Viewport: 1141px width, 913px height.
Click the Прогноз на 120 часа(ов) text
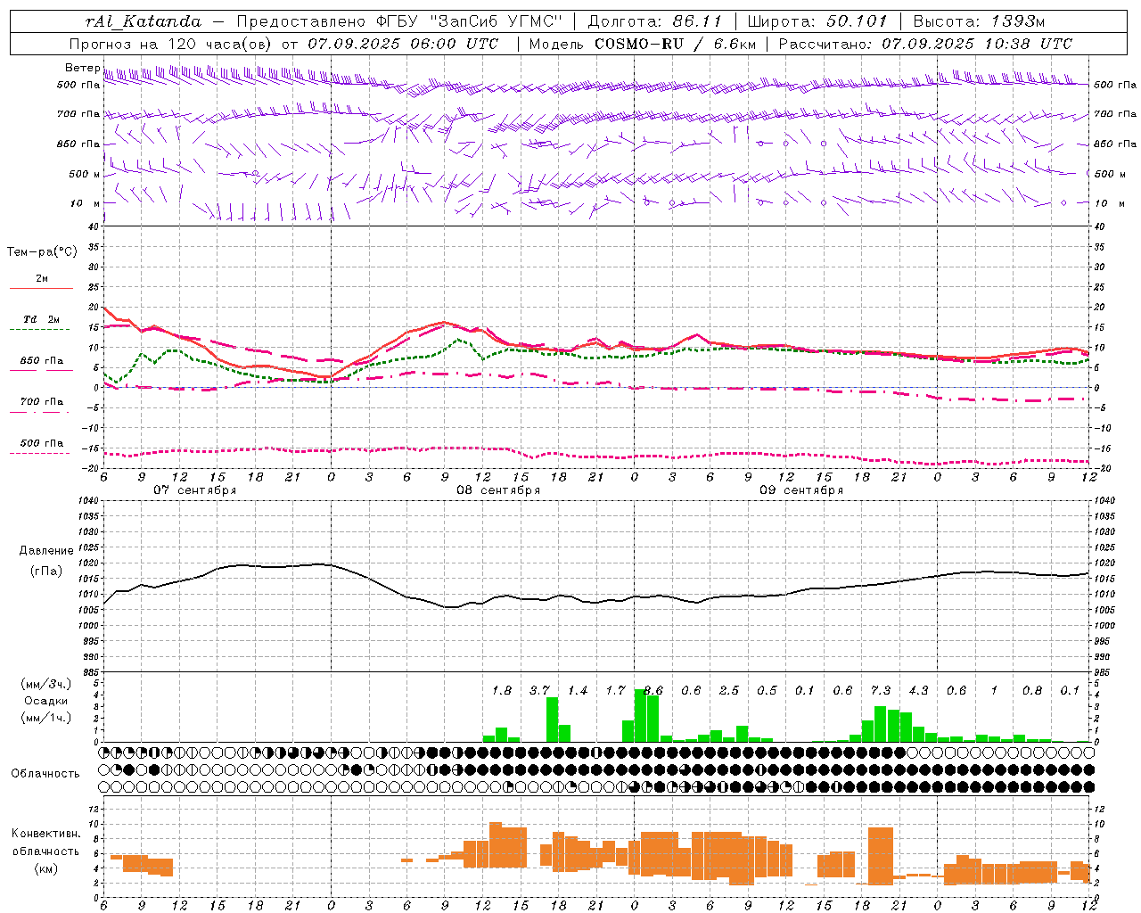coord(171,44)
